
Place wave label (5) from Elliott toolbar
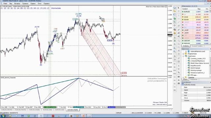tap(15, 8)
